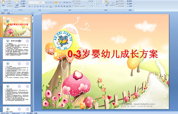Select Align Text Left
Viewport: 178px width, 114px height.
pyautogui.click(x=56, y=6)
